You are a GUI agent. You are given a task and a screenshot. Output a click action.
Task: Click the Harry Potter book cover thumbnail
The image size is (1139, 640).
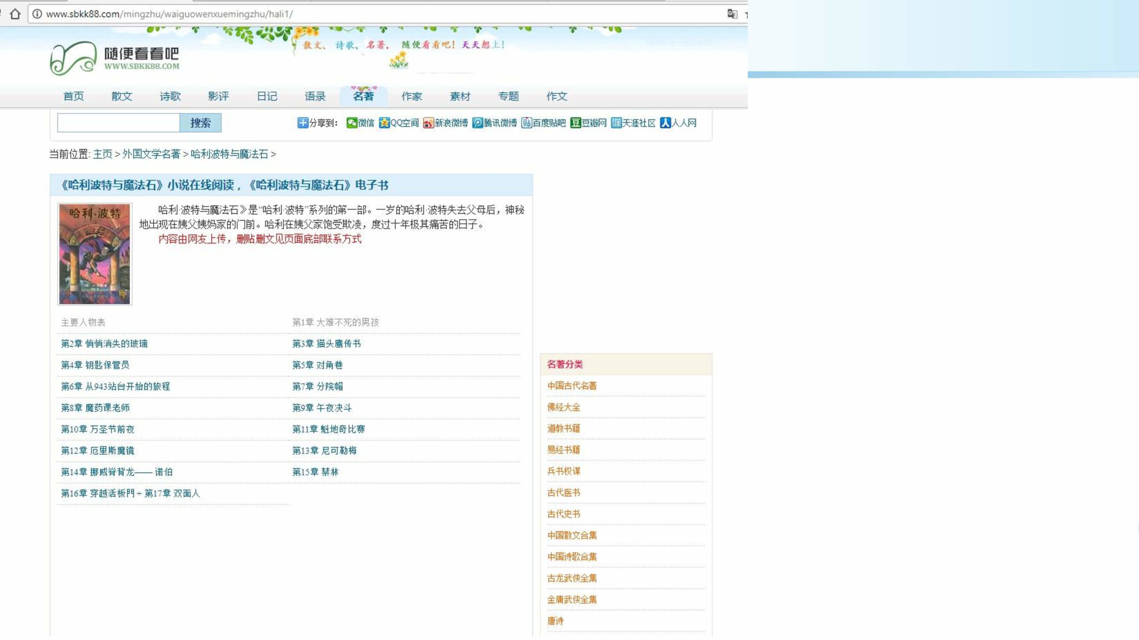tap(95, 254)
